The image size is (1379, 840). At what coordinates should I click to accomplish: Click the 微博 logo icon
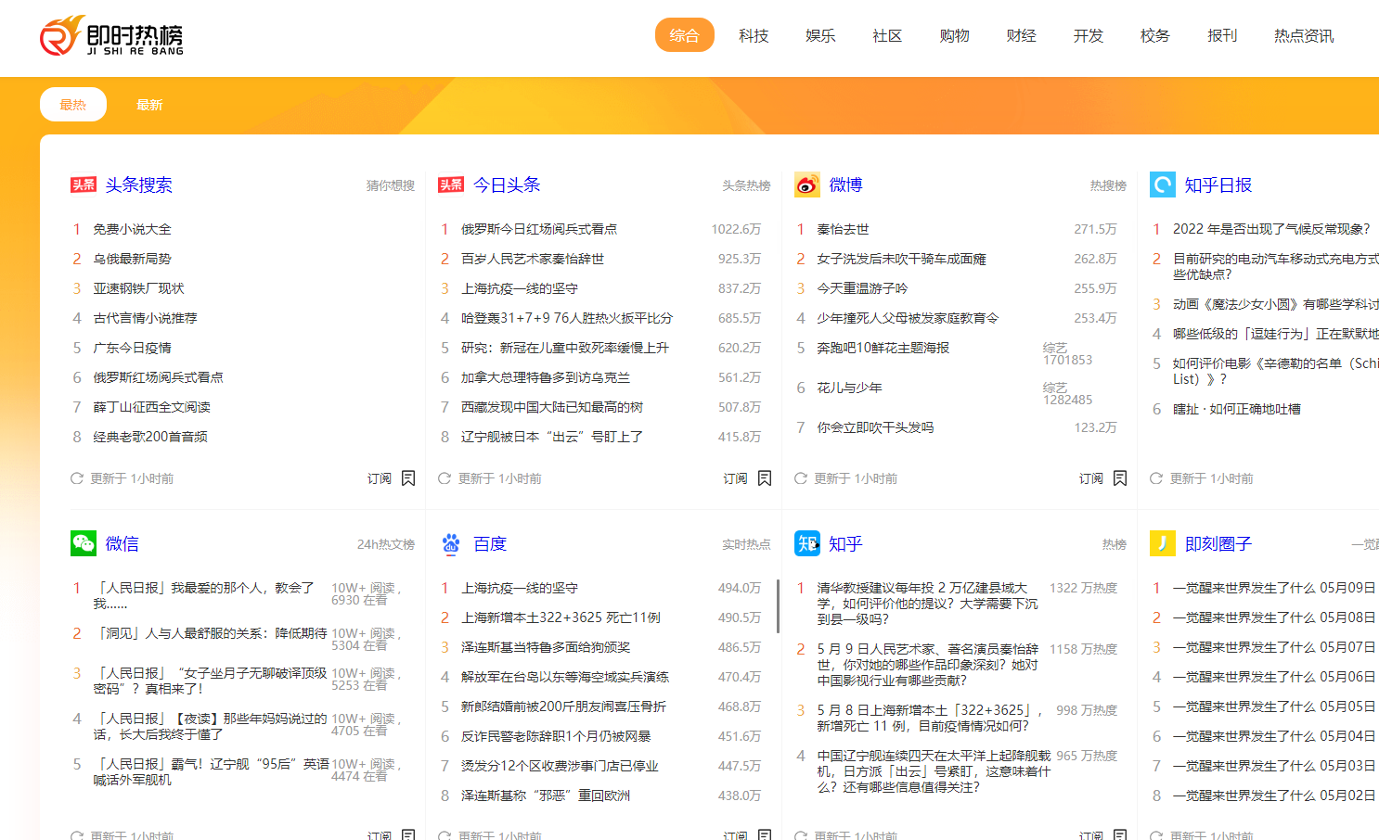807,185
